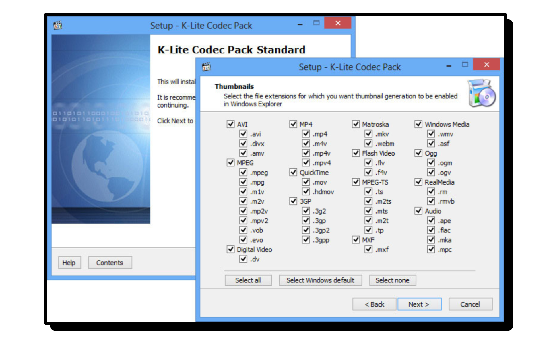Uncheck the QuickTime group checkbox
The height and width of the screenshot is (345, 551).
pos(293,172)
